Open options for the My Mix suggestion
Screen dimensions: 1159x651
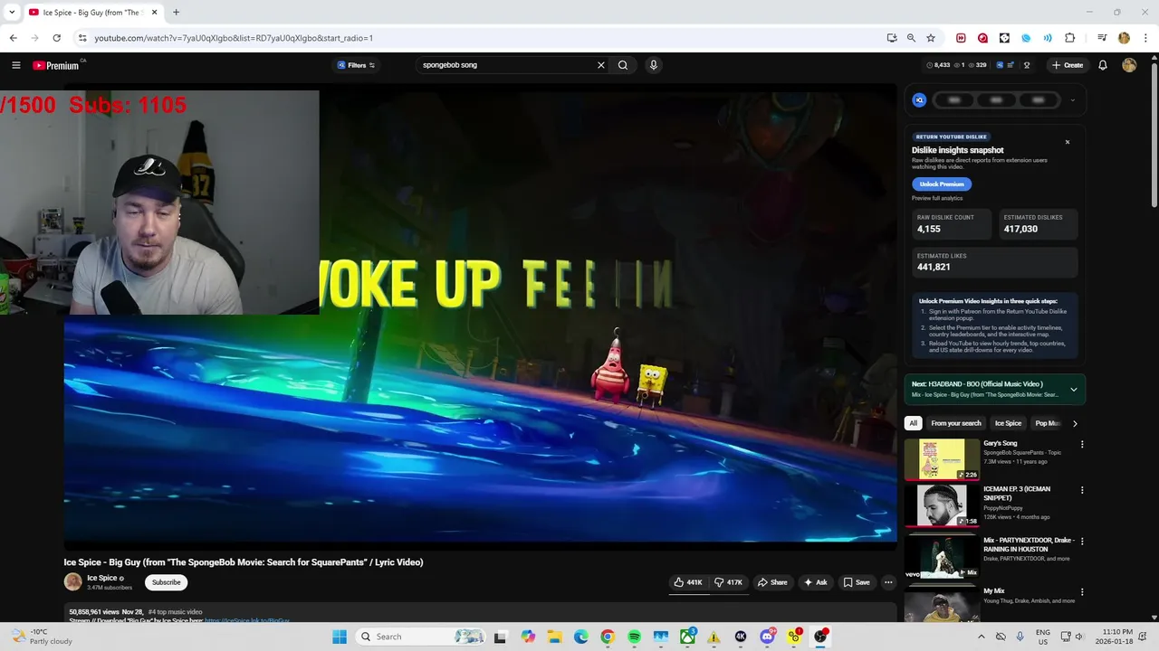[1081, 591]
